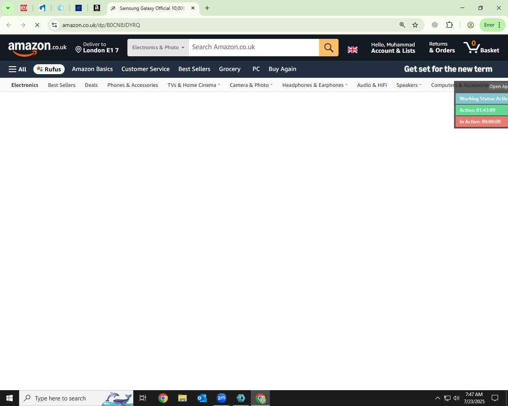Open Phones & Accessories sub-navigation item
Viewport: 508px width, 406px height.
pos(133,85)
